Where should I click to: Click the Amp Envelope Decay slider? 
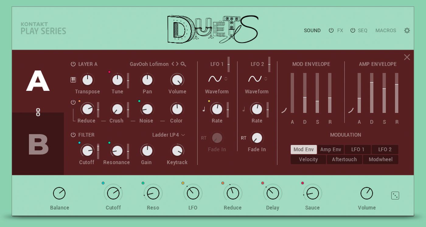tap(372, 93)
